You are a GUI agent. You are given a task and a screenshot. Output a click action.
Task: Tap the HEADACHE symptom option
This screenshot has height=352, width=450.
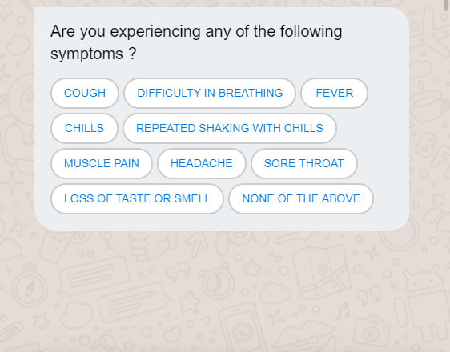point(202,163)
